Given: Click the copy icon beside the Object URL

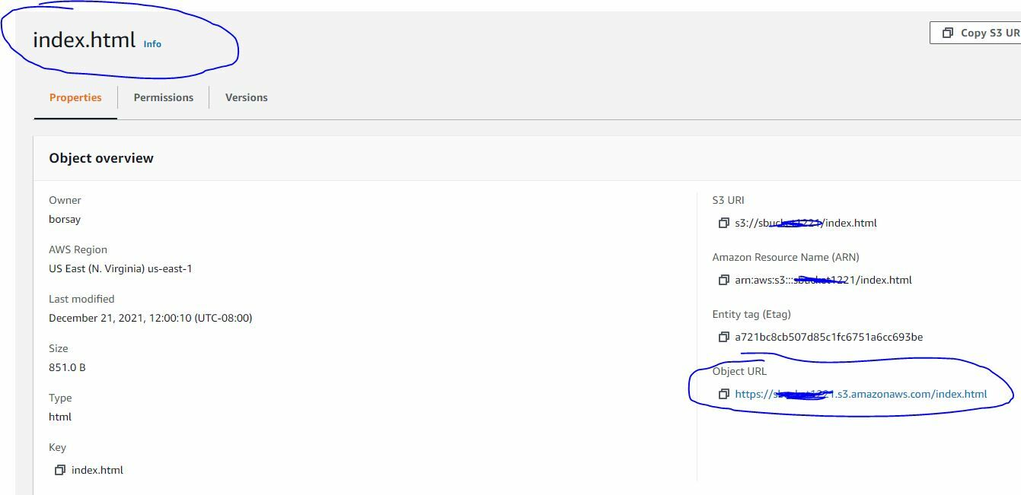Looking at the screenshot, I should click(x=723, y=394).
